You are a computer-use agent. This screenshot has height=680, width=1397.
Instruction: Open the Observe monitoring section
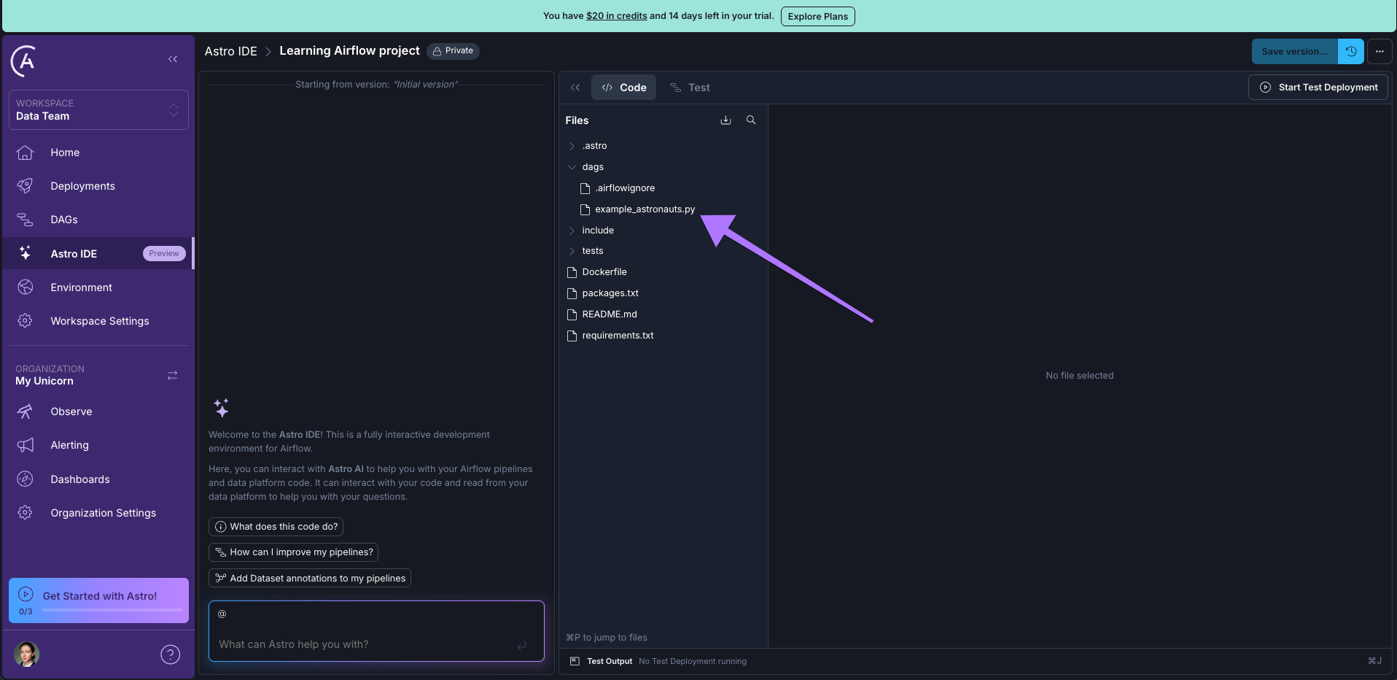point(71,412)
